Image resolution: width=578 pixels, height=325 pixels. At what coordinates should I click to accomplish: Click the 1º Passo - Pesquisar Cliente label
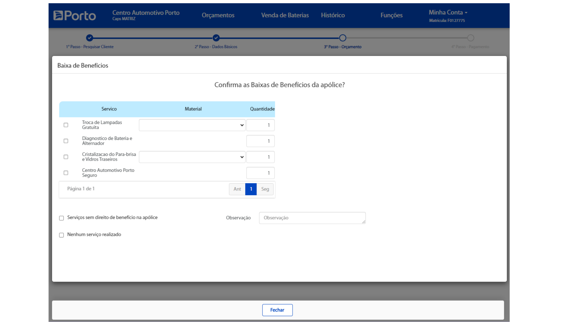90,47
